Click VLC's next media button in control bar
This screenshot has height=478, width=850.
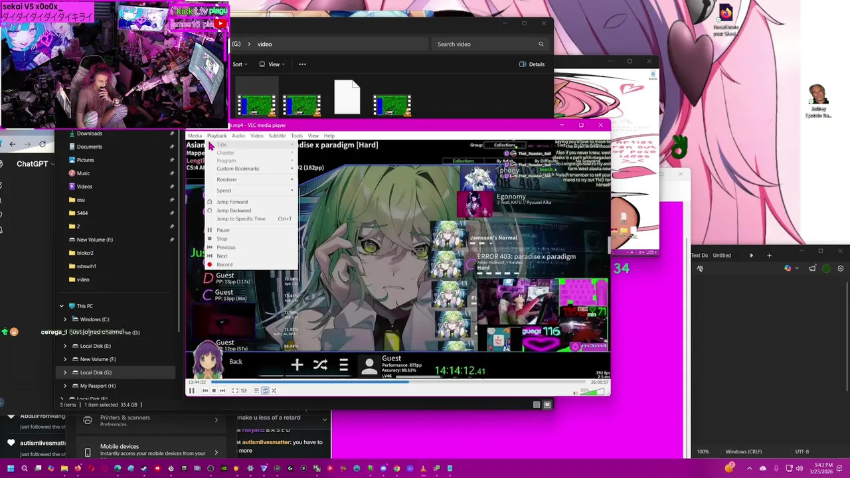click(222, 390)
